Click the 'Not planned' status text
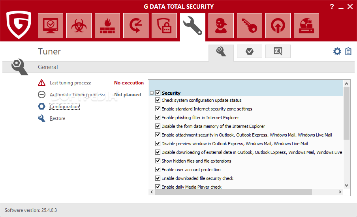Image resolution: width=357 pixels, height=217 pixels. pyautogui.click(x=128, y=95)
